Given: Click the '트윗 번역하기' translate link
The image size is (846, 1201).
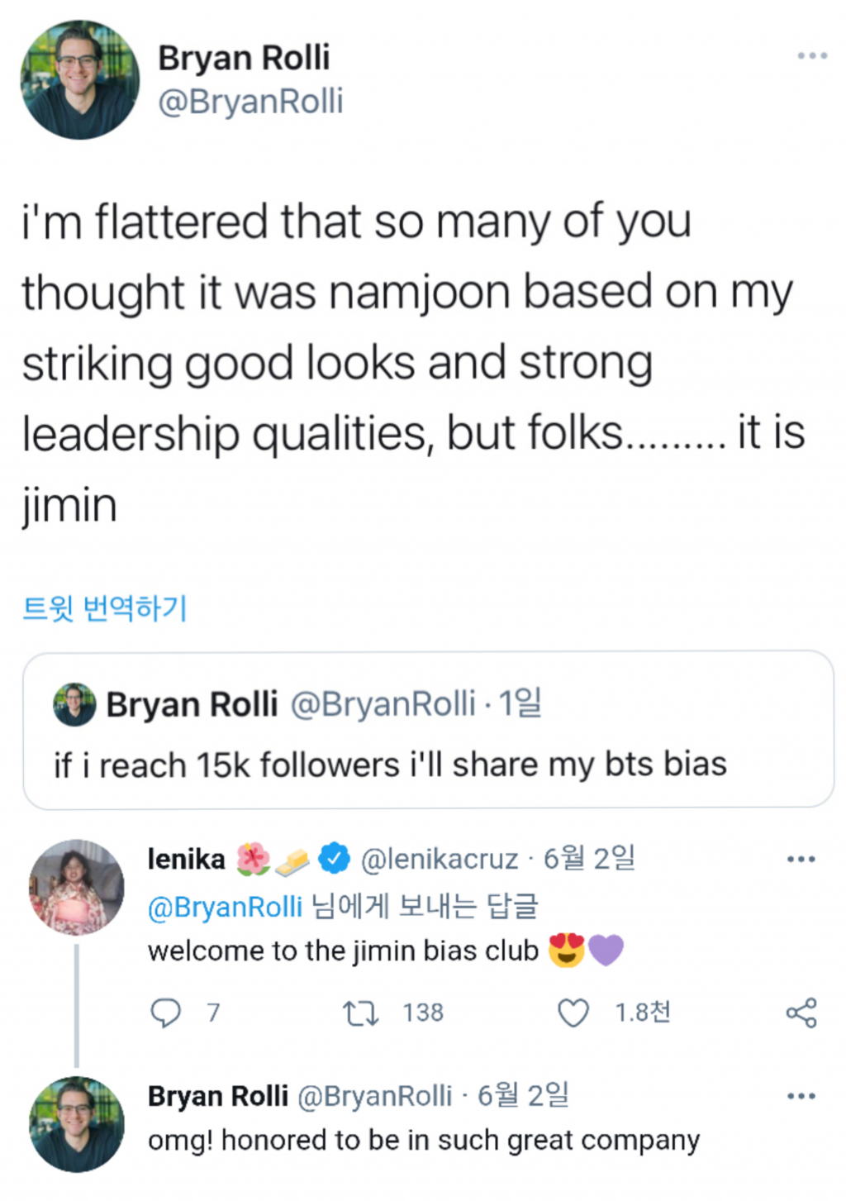Looking at the screenshot, I should 105,608.
